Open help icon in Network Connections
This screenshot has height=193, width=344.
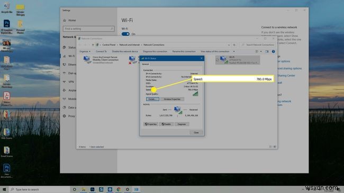click(x=273, y=52)
